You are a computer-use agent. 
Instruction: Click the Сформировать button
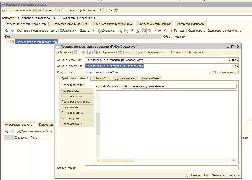223,72
